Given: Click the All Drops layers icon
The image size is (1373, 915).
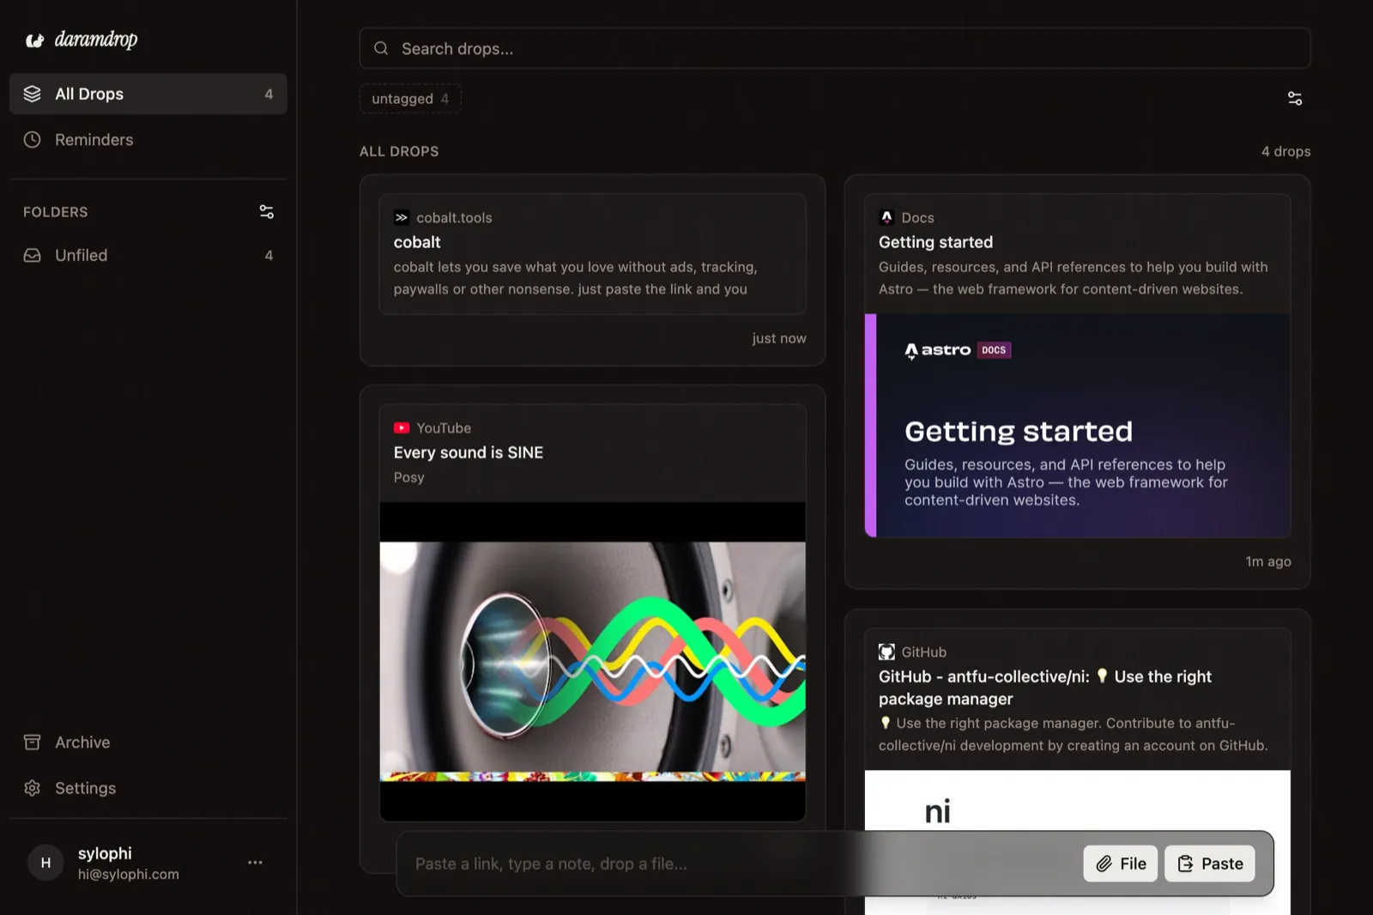Looking at the screenshot, I should (33, 94).
